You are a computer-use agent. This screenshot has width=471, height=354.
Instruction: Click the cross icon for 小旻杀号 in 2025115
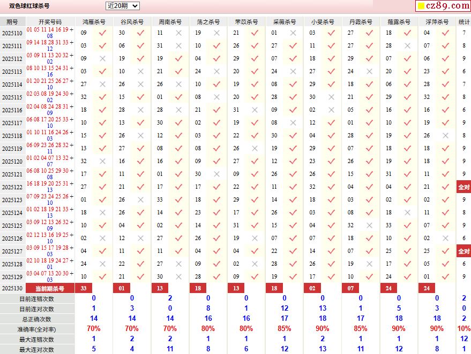331,97
